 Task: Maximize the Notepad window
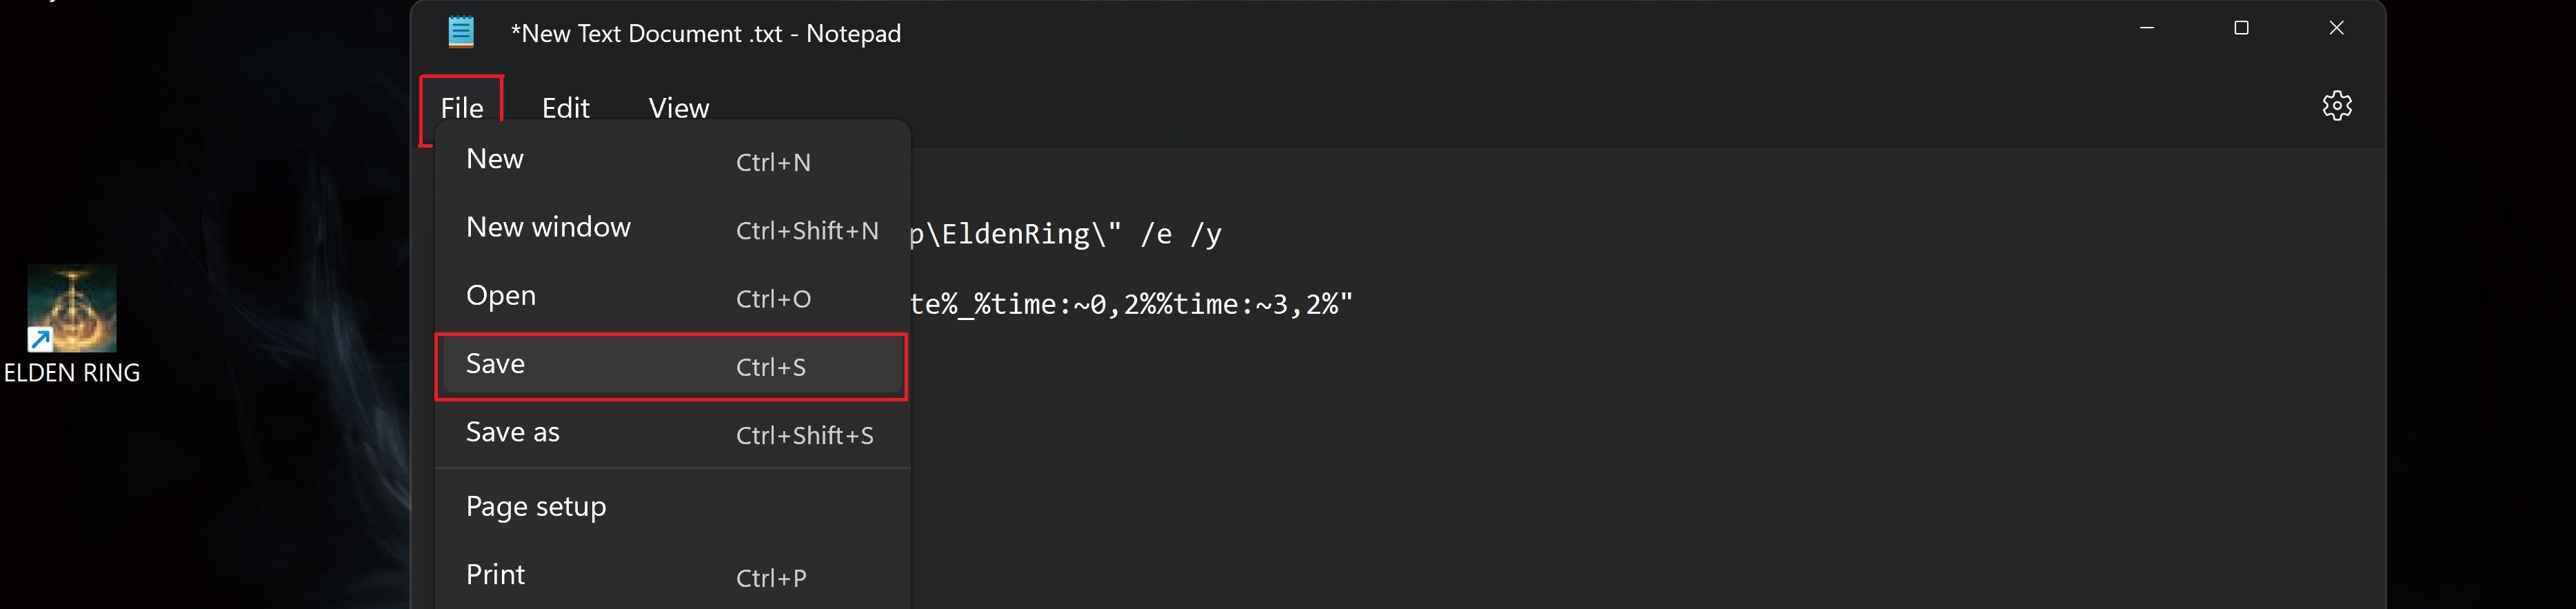click(x=2241, y=28)
